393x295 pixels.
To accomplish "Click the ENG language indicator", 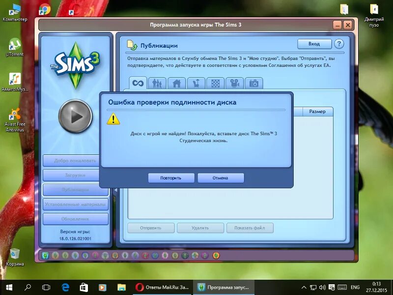I will point(355,288).
